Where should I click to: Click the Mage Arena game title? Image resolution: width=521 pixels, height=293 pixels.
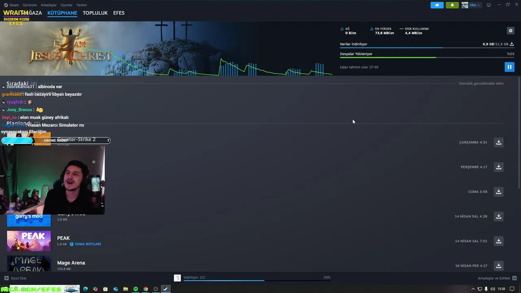pos(71,263)
